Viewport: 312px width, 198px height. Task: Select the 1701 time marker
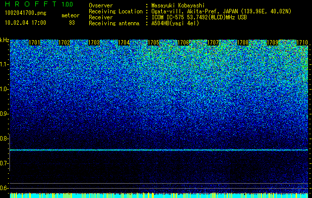(34, 43)
